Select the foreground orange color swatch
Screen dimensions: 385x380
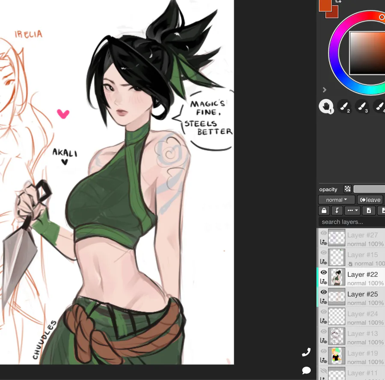[x=325, y=6]
